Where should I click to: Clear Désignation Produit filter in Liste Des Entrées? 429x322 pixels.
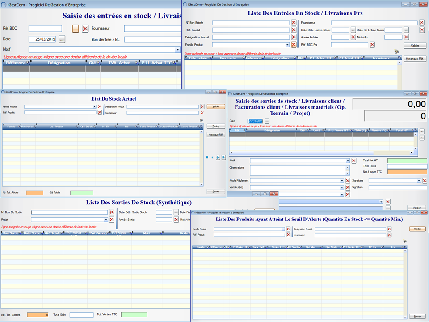coord(294,37)
